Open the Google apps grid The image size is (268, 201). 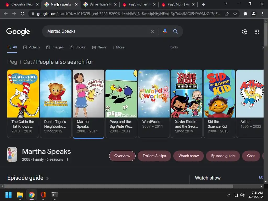pyautogui.click(x=257, y=32)
